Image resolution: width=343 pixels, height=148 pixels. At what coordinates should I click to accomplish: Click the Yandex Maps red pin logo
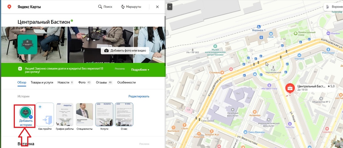9,7
